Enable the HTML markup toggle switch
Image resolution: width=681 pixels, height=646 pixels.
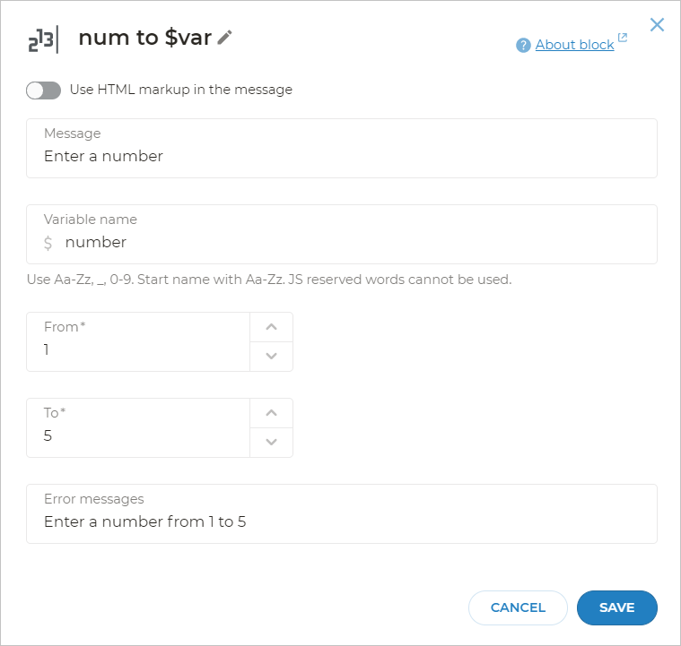click(43, 90)
